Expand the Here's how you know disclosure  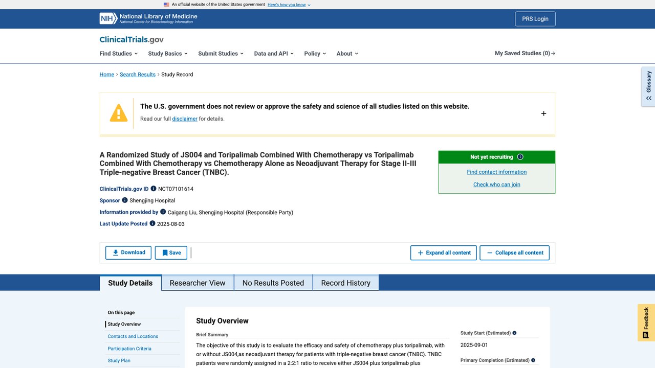(x=289, y=5)
